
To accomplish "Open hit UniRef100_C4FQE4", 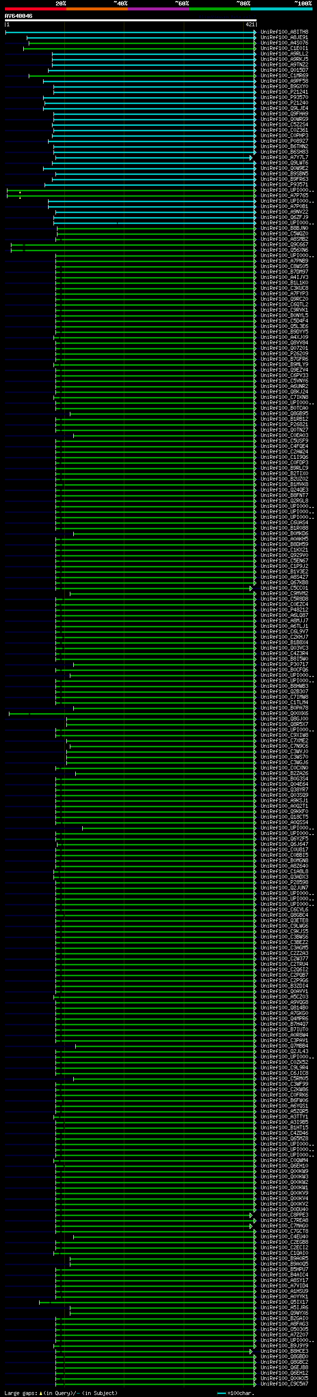I will 284,447.
